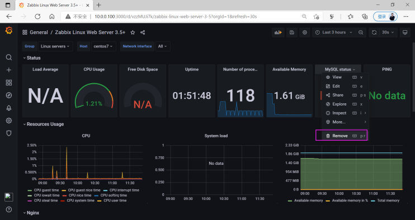Open the Dashboards icon in sidebar

pyautogui.click(x=9, y=83)
